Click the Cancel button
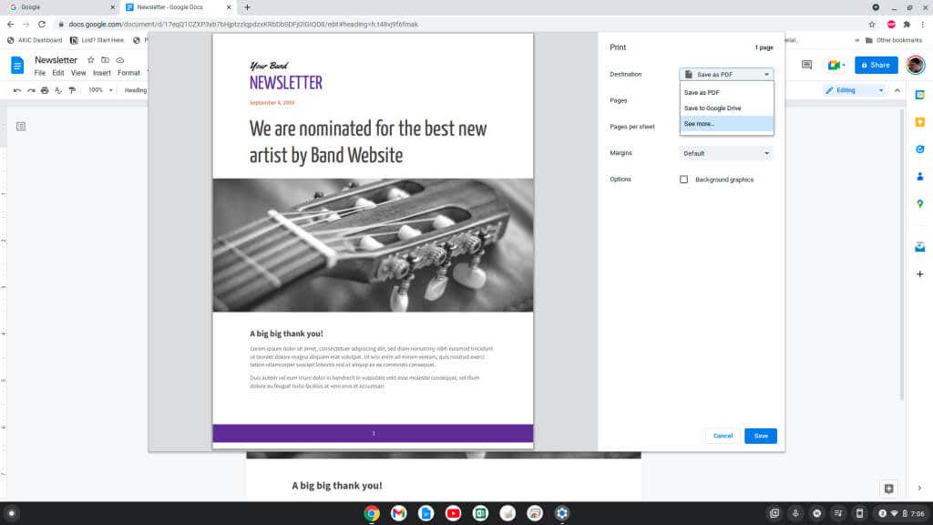This screenshot has width=933, height=525. [723, 436]
